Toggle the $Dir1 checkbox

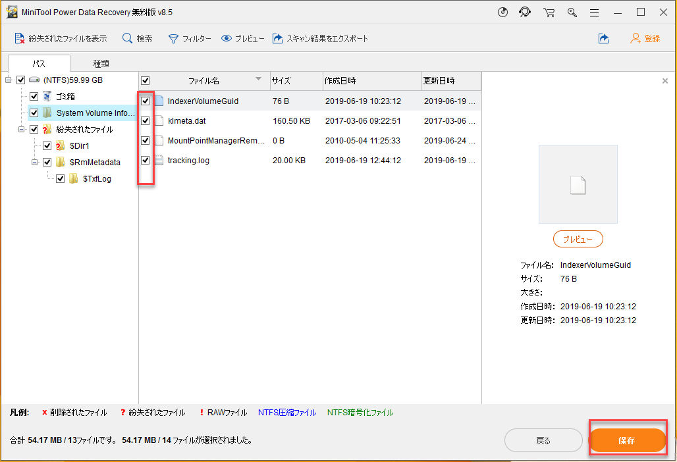click(47, 146)
